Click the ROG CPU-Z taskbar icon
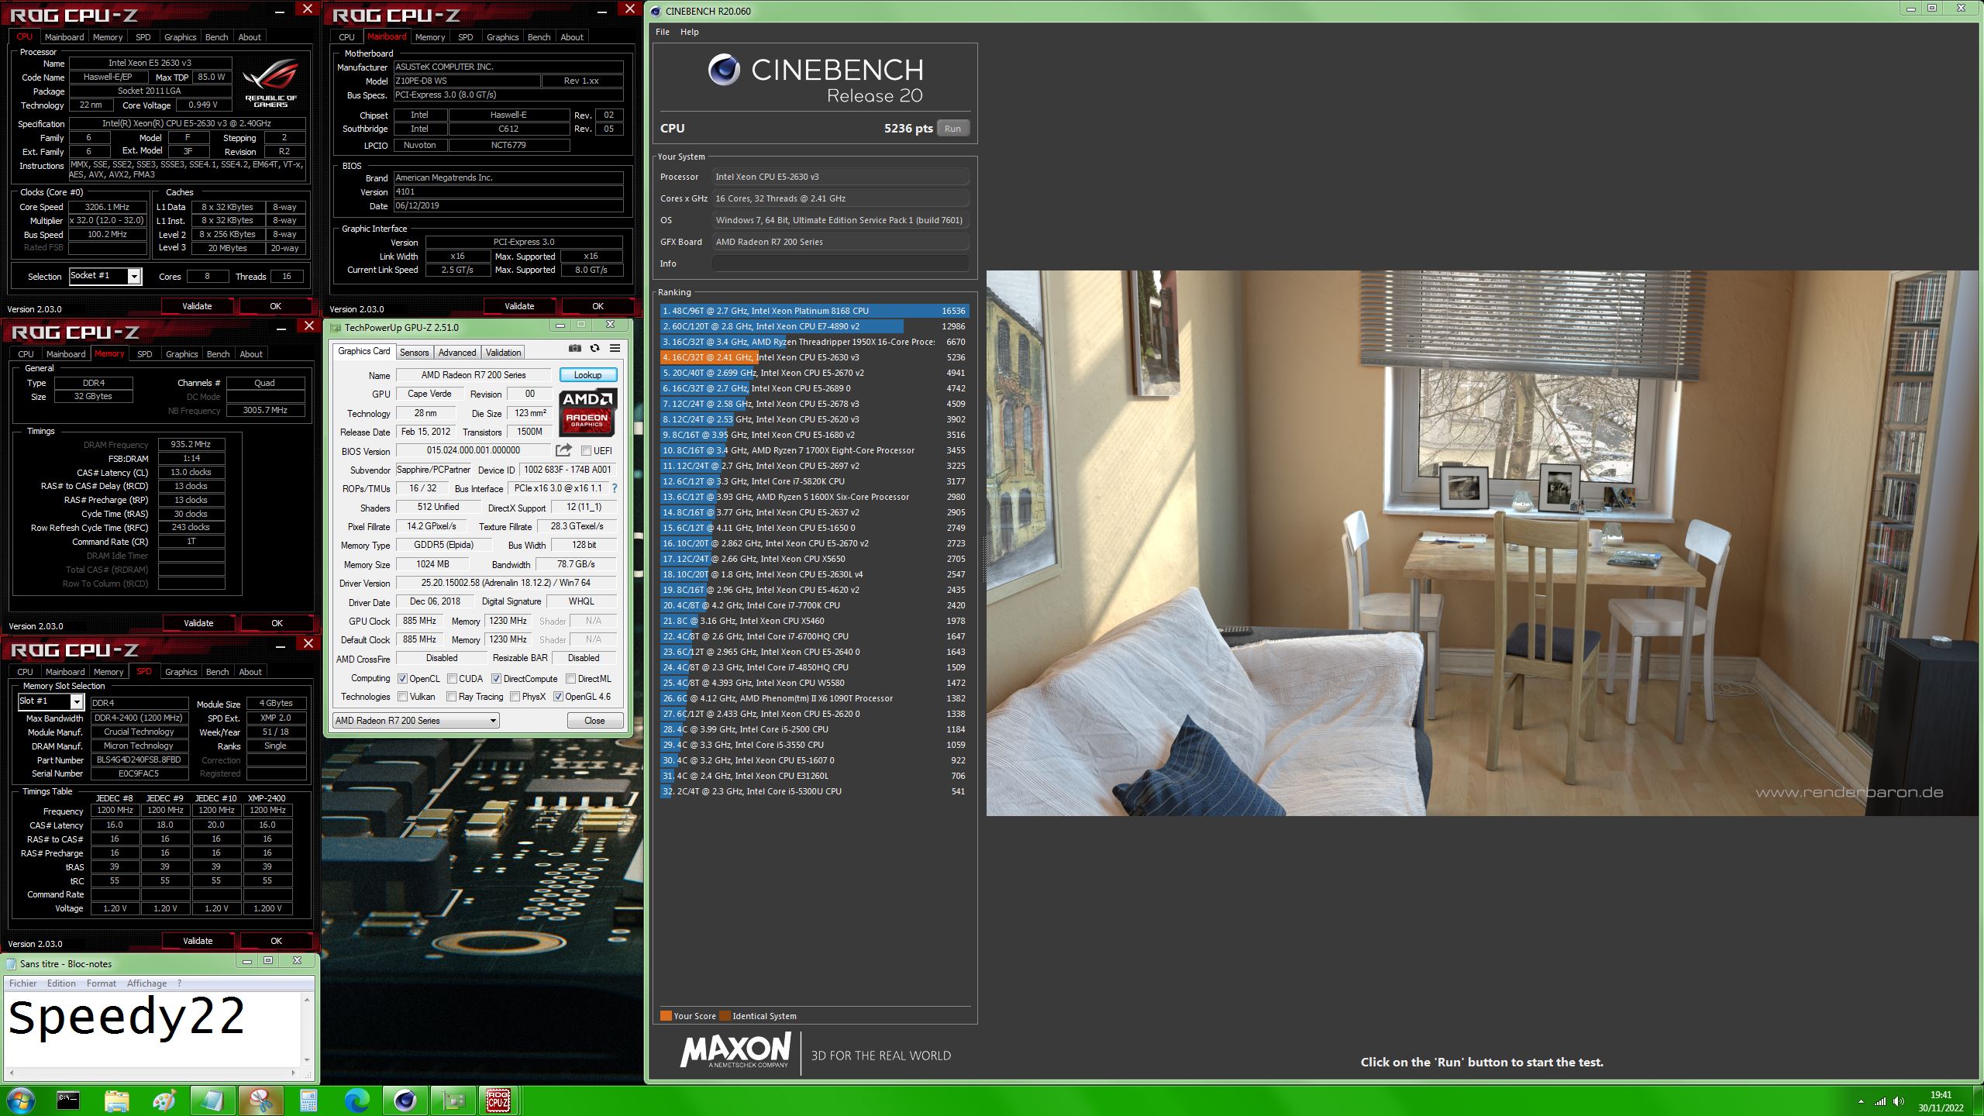The height and width of the screenshot is (1116, 1984). point(498,1100)
